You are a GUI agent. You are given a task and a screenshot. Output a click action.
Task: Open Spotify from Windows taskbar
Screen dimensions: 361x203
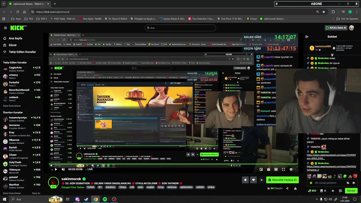point(105,199)
